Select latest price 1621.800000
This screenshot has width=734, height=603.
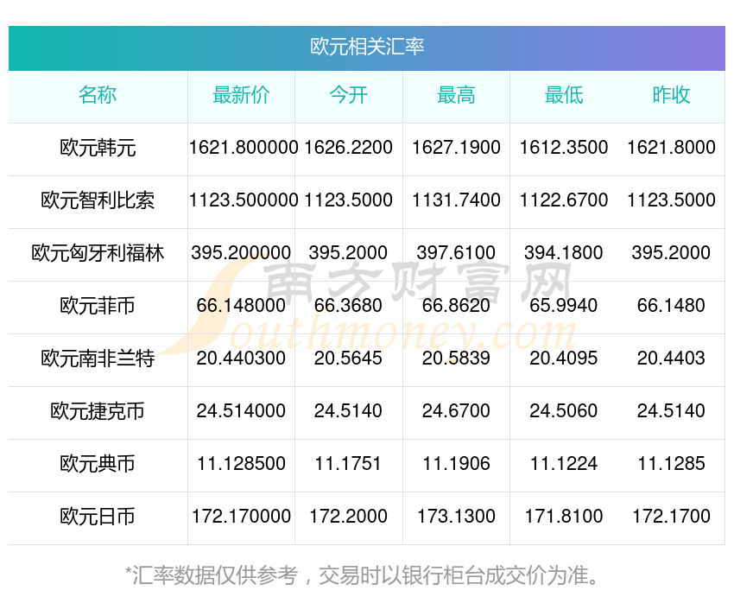point(244,148)
